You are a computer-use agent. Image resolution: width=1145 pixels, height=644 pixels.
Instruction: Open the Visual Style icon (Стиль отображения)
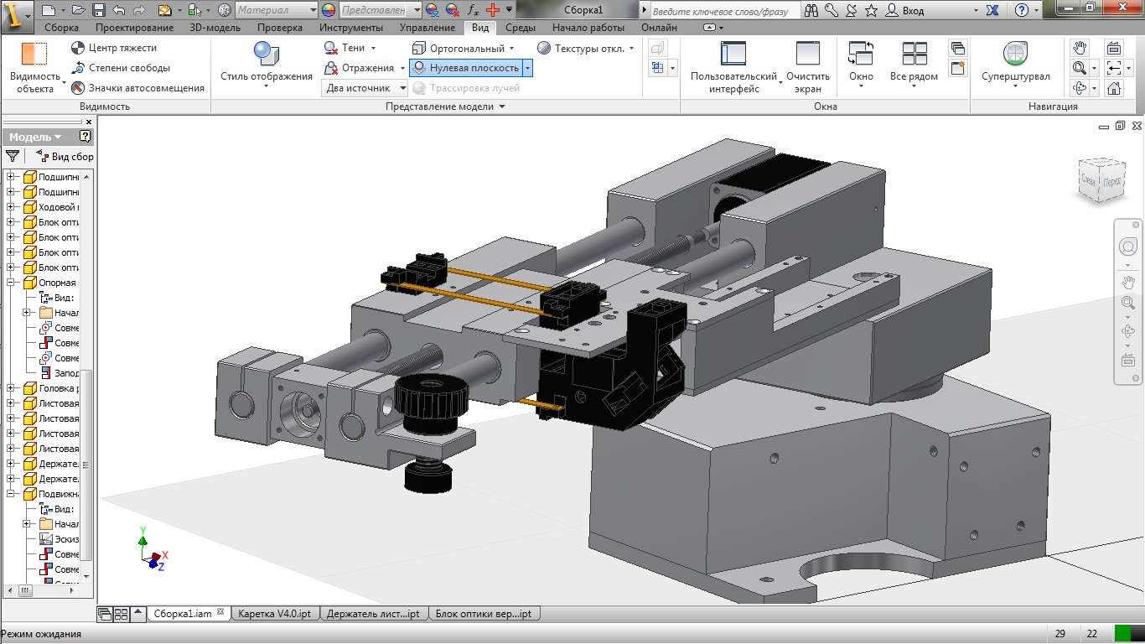(266, 55)
